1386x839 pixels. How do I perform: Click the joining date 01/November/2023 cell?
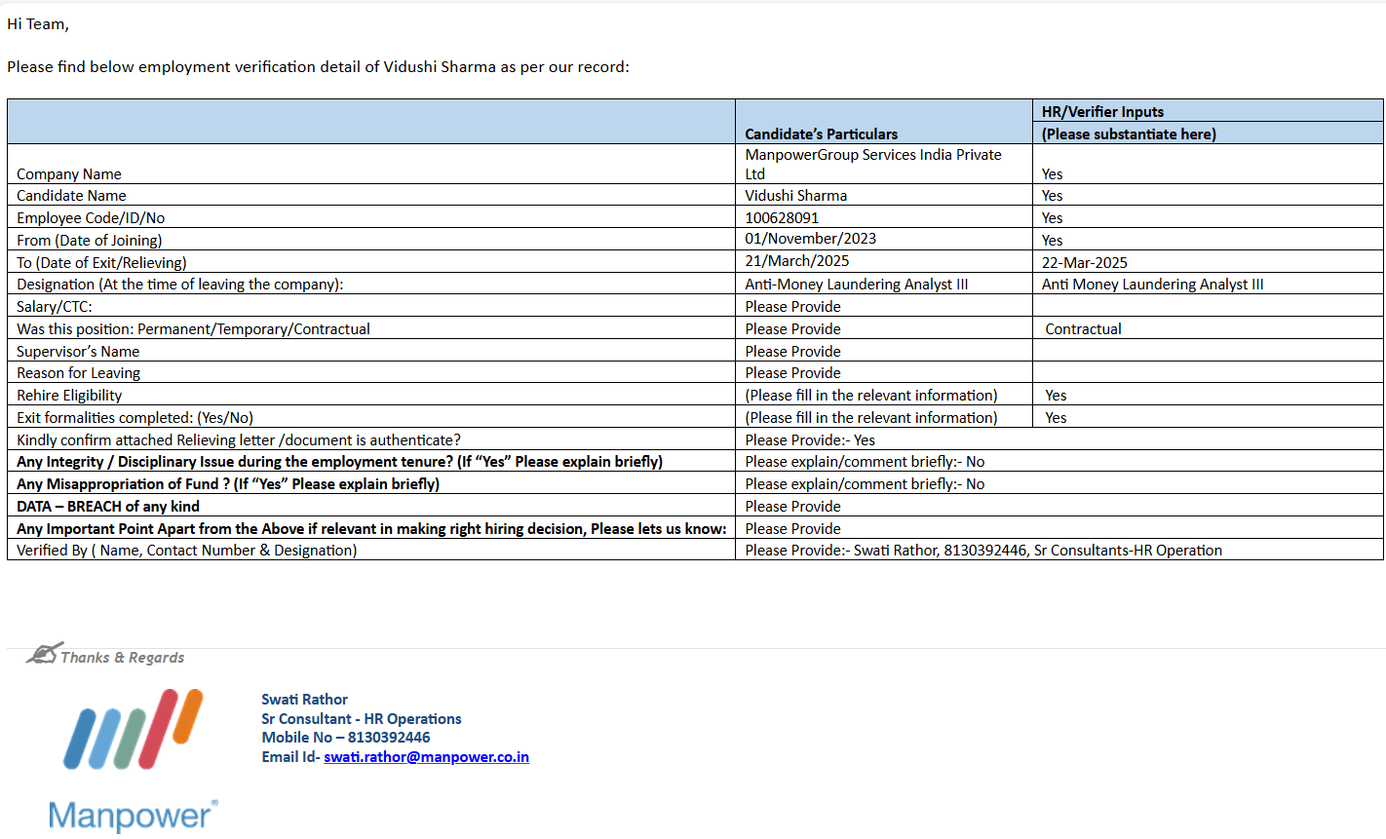(x=810, y=239)
